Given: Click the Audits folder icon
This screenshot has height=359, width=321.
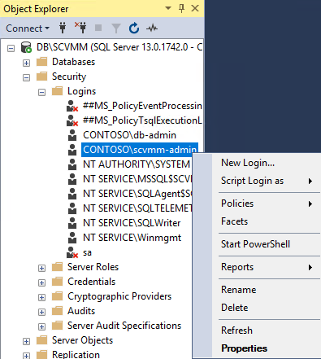Looking at the screenshot, I should (57, 311).
